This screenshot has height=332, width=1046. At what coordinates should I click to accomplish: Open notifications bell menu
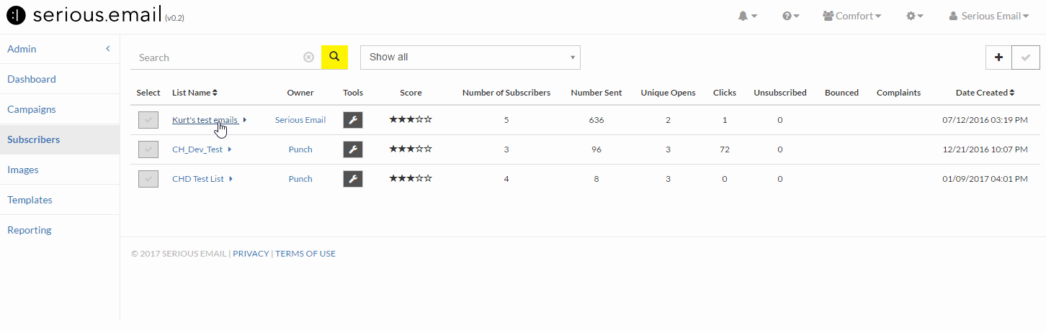click(747, 16)
